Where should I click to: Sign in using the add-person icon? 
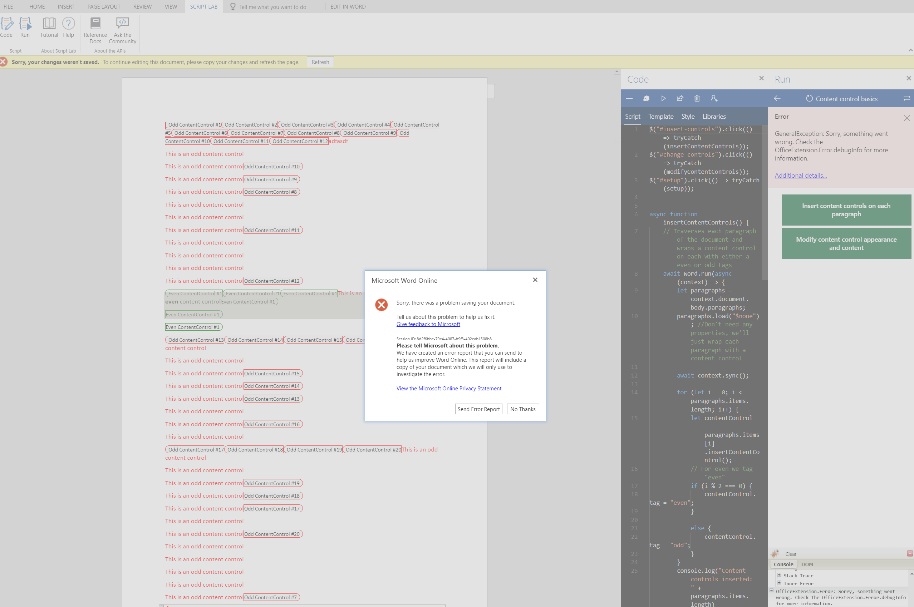pyautogui.click(x=714, y=98)
